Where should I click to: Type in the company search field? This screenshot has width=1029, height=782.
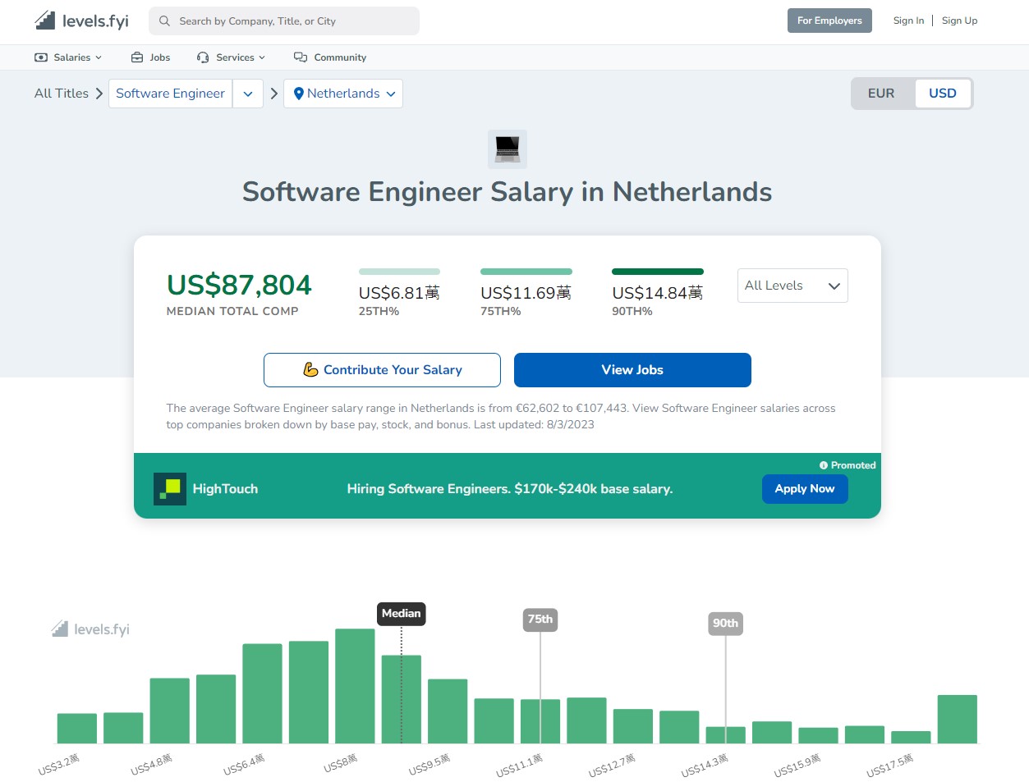click(292, 21)
